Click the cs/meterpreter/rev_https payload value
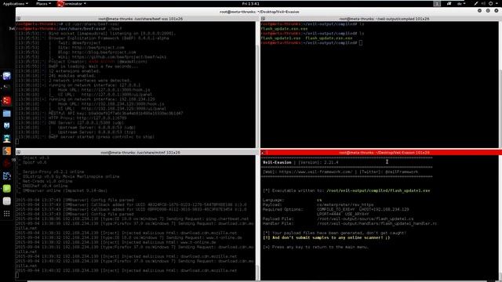502x282 pixels. [345, 204]
